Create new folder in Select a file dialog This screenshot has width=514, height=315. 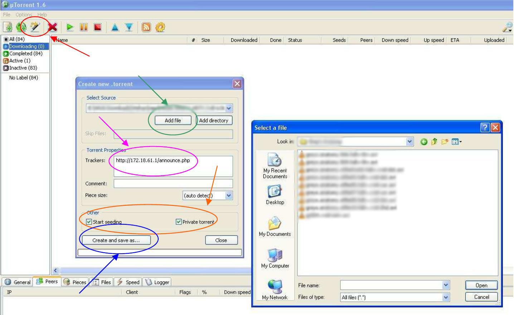click(x=445, y=142)
